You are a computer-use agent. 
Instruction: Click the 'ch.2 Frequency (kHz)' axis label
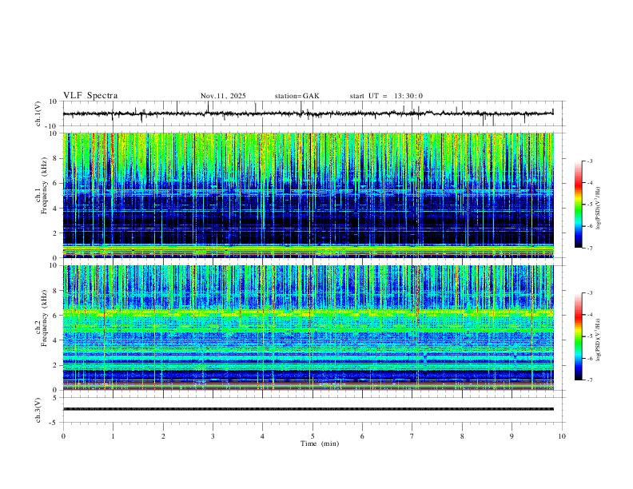coord(42,318)
